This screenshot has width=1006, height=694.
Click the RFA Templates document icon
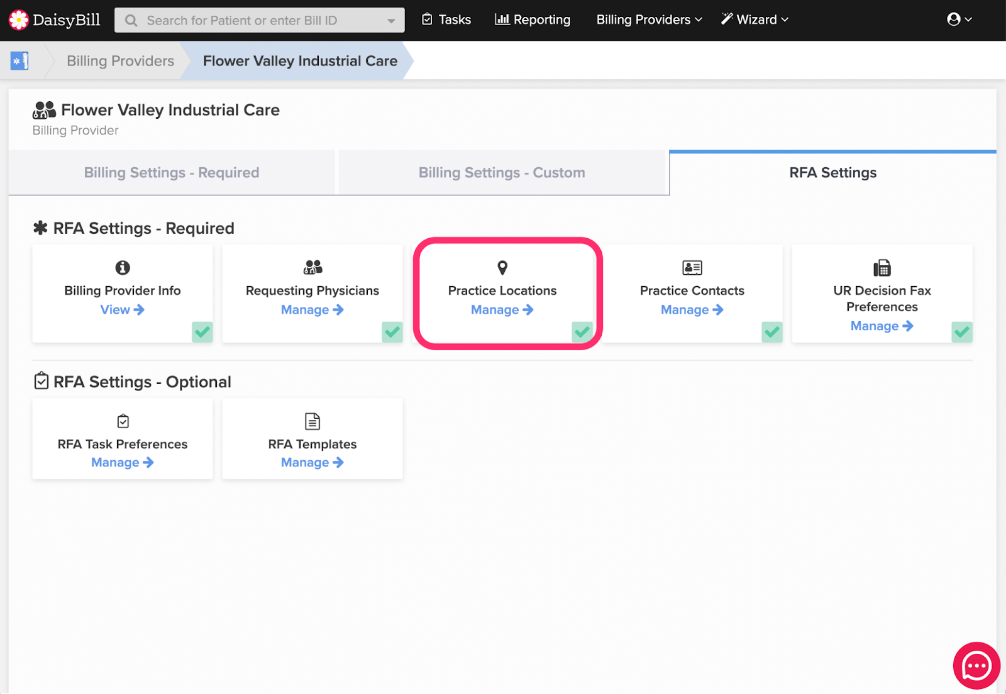pyautogui.click(x=312, y=421)
